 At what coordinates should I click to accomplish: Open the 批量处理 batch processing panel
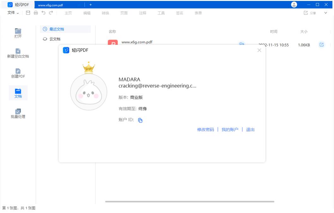click(x=18, y=113)
